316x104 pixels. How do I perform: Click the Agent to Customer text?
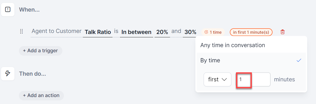pyautogui.click(x=56, y=31)
